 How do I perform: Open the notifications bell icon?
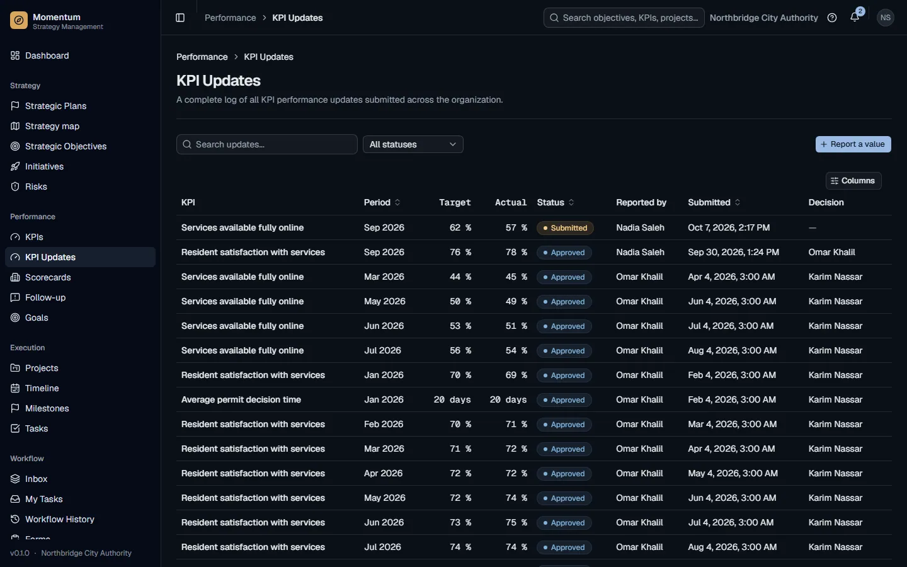855,18
